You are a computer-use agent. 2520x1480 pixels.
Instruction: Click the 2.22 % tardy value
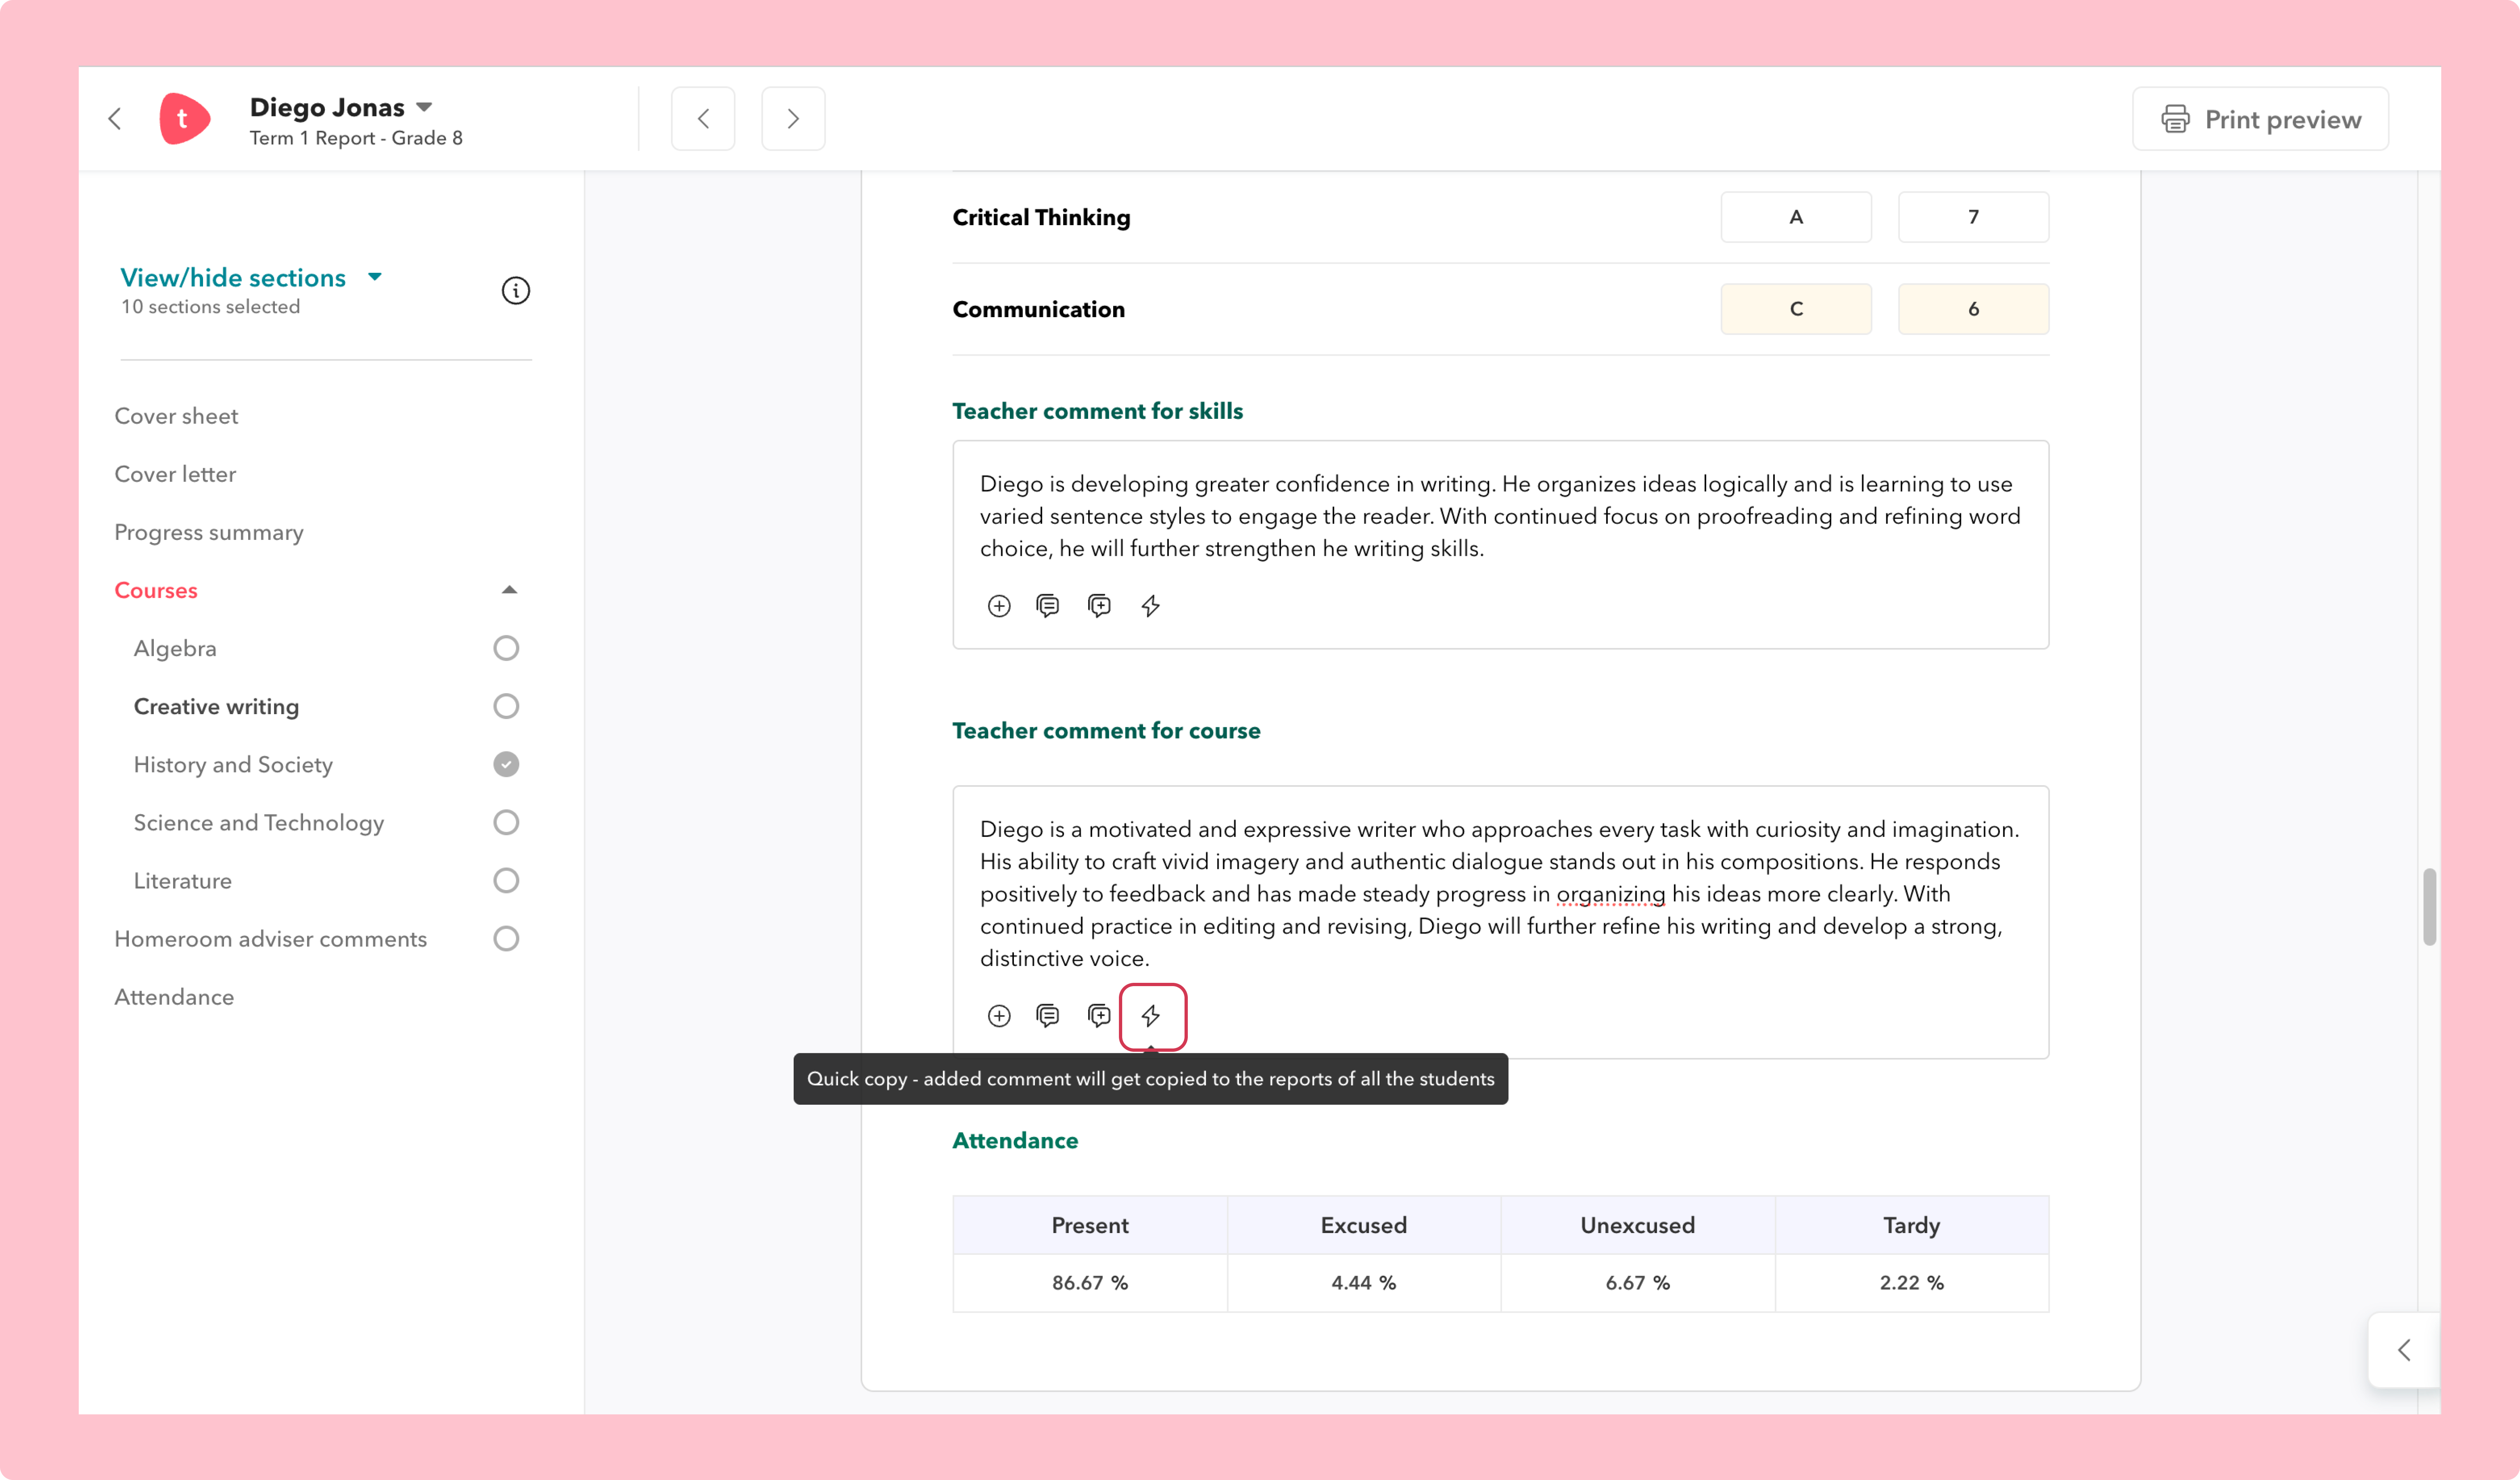[x=1912, y=1283]
